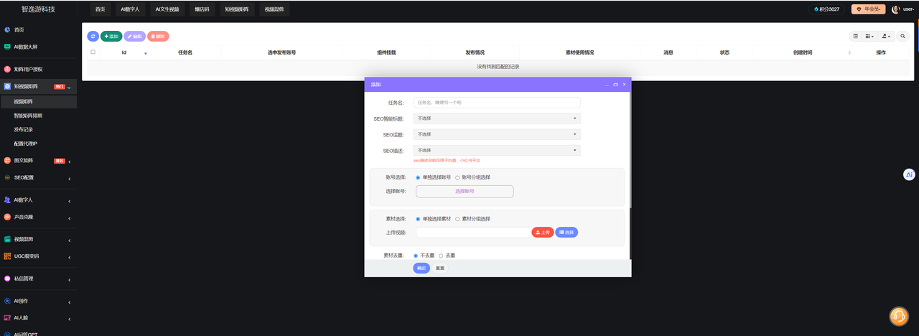This screenshot has height=336, width=919.
Task: Click the 任务名 text input field
Action: 497,103
